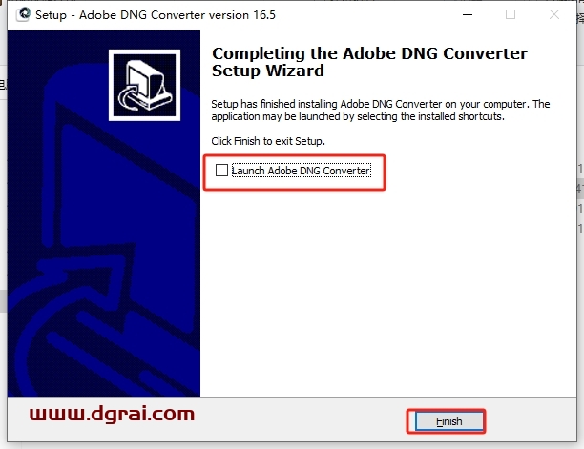Viewport: 584px width, 449px height.
Task: Click the empty white area below the checkbox
Action: coord(387,290)
